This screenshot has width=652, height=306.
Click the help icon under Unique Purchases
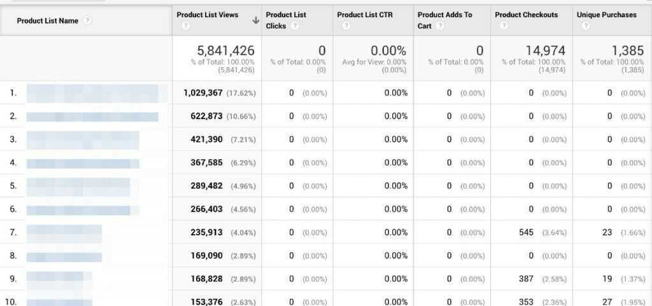585,26
